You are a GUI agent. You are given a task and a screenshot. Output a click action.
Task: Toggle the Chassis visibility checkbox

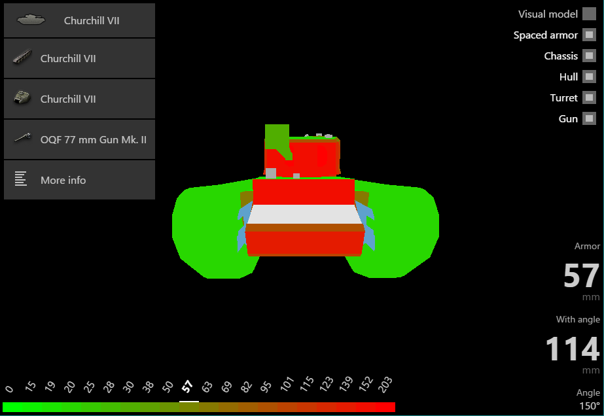pos(589,56)
